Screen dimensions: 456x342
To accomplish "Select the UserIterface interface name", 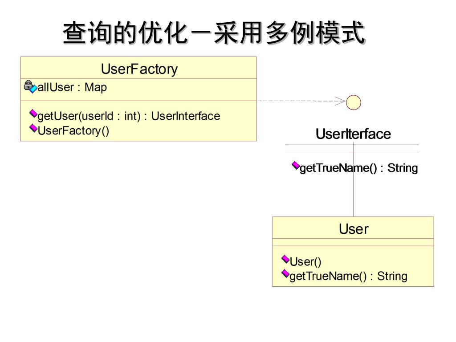I will tap(353, 134).
